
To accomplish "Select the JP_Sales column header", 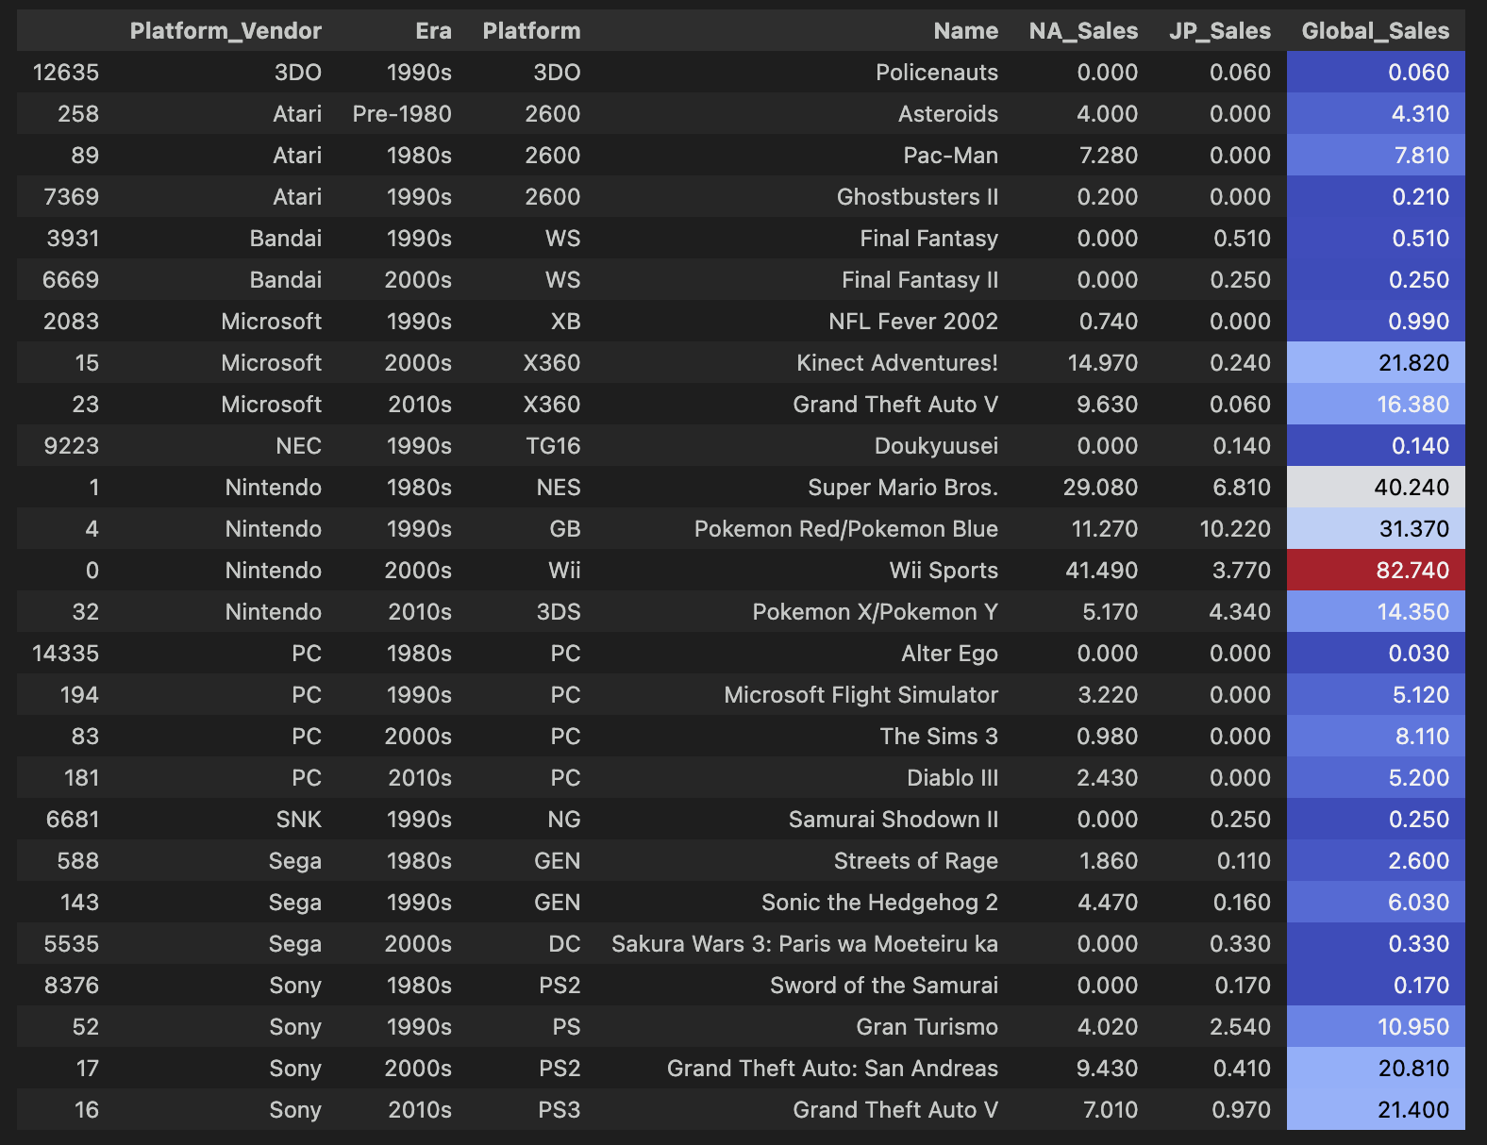I will pos(1220,31).
